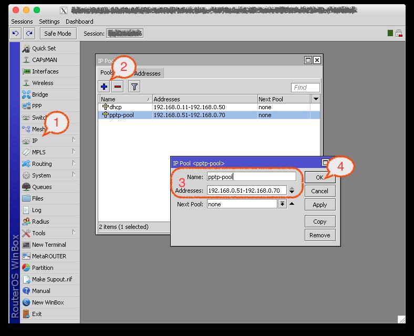Open the filter funnel in IP Pool

134,87
